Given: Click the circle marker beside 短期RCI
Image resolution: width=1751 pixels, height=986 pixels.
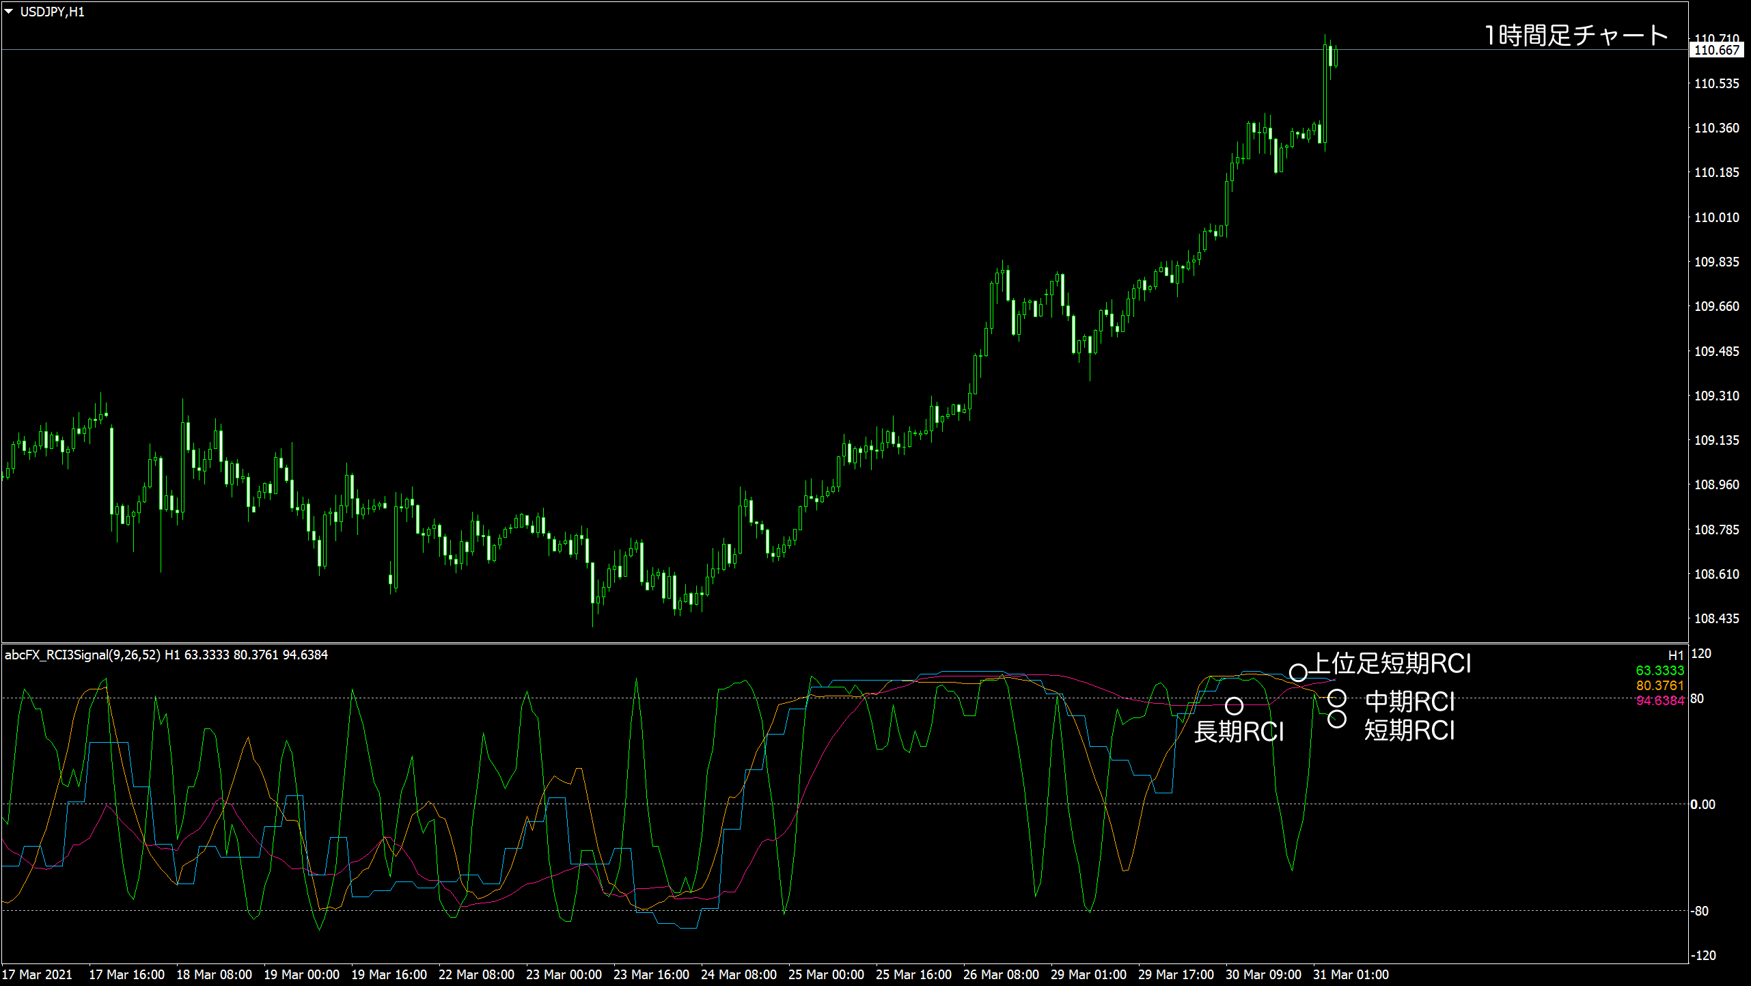Looking at the screenshot, I should click(1337, 719).
